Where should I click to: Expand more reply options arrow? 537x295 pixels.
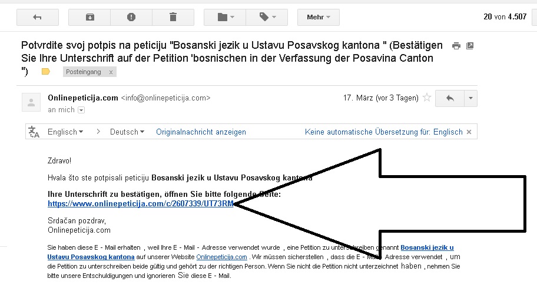470,99
